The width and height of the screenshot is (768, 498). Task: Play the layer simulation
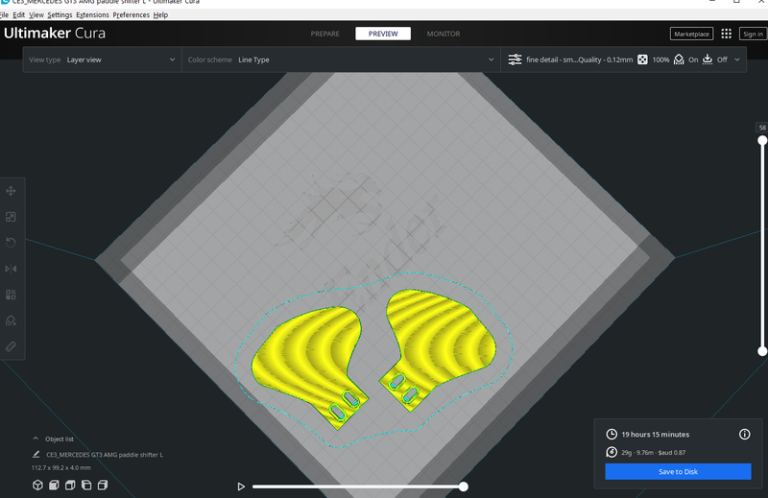[x=241, y=486]
